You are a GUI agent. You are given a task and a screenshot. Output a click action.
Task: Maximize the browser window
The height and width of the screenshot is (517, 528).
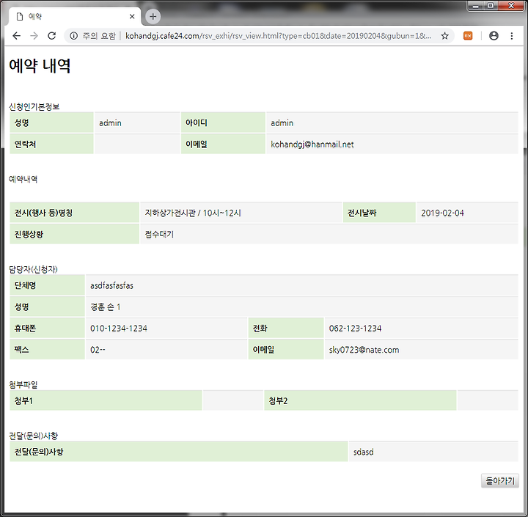[491, 6]
